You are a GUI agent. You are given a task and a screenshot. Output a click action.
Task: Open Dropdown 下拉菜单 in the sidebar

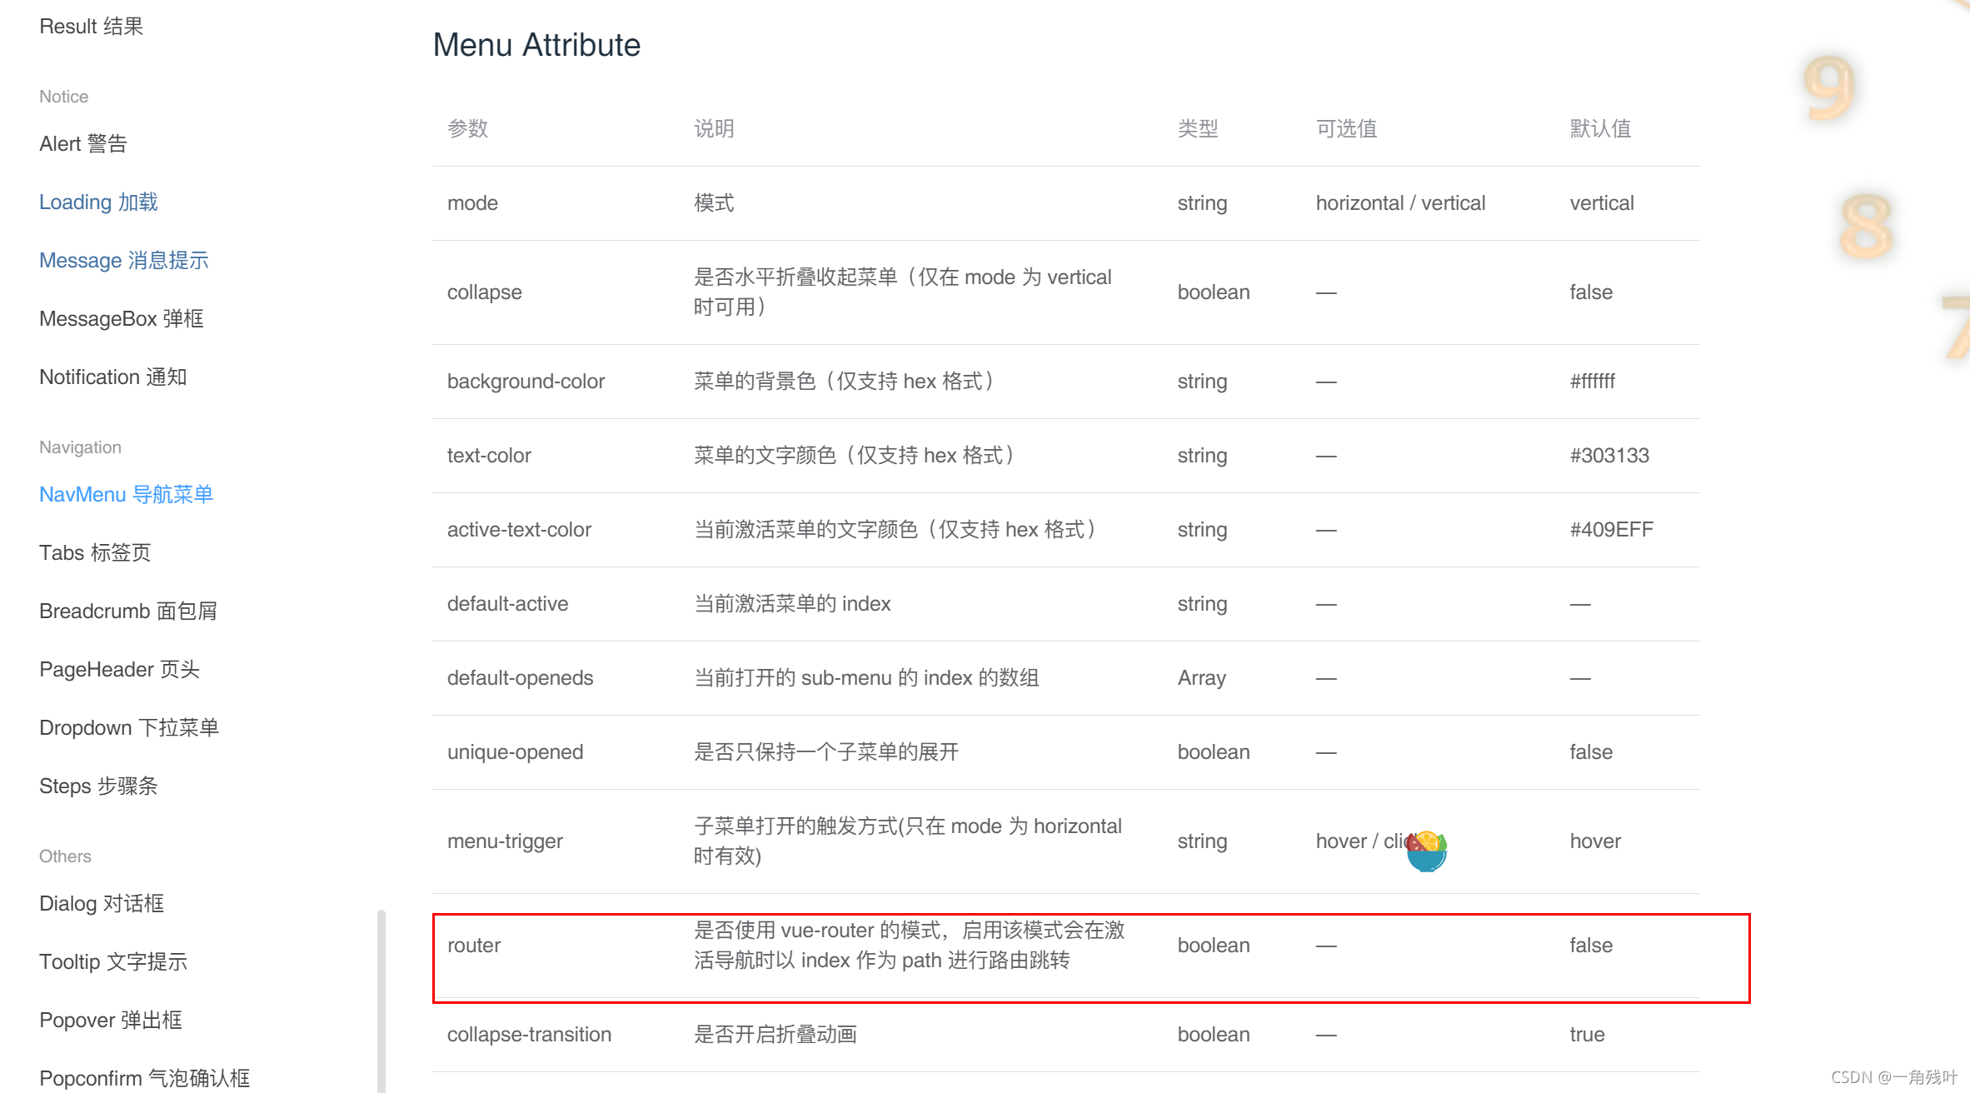coord(128,728)
